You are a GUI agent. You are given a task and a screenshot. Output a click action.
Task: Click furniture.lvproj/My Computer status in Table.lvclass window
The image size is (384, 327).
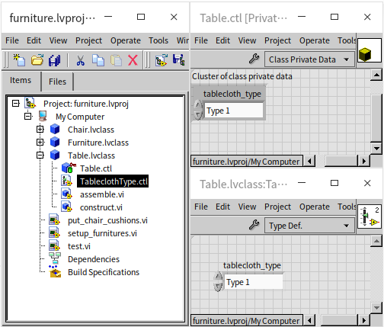pyautogui.click(x=247, y=320)
